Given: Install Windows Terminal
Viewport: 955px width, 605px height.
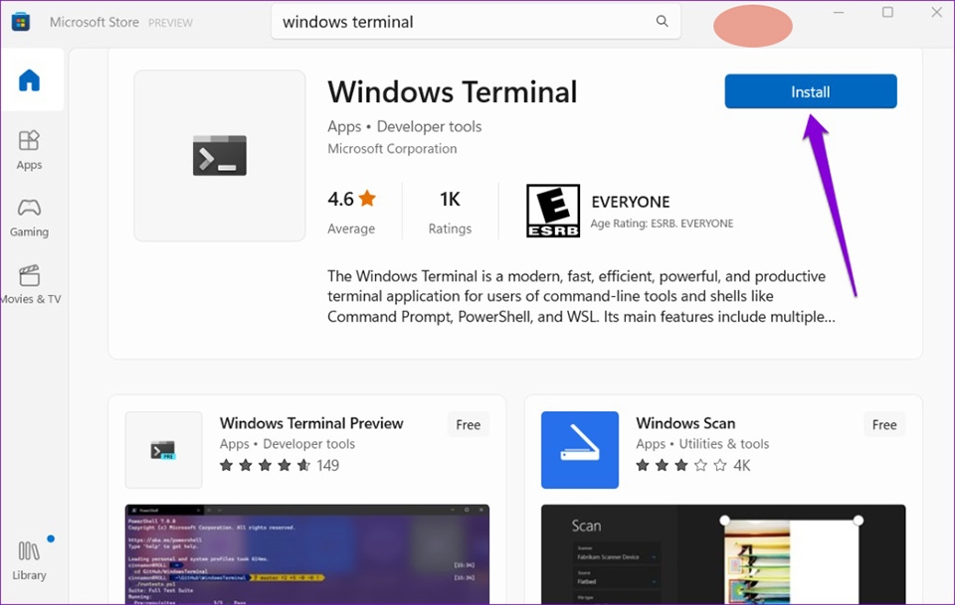Looking at the screenshot, I should pyautogui.click(x=810, y=90).
